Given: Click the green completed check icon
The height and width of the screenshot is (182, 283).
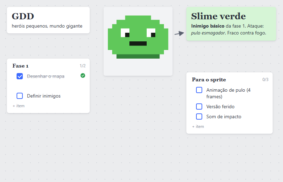Looking at the screenshot, I should click(x=83, y=75).
